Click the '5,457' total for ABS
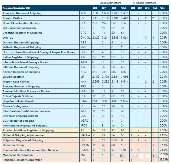The height and width of the screenshot is (164, 171). coord(124,13)
